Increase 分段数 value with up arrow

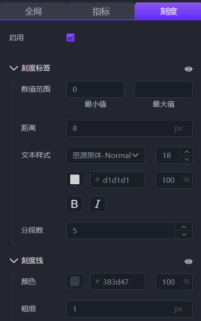click(184, 227)
